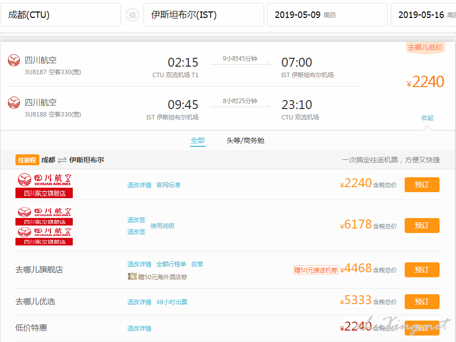This screenshot has width=456, height=342.
Task: Click departure time 02:15
Action: pos(183,62)
